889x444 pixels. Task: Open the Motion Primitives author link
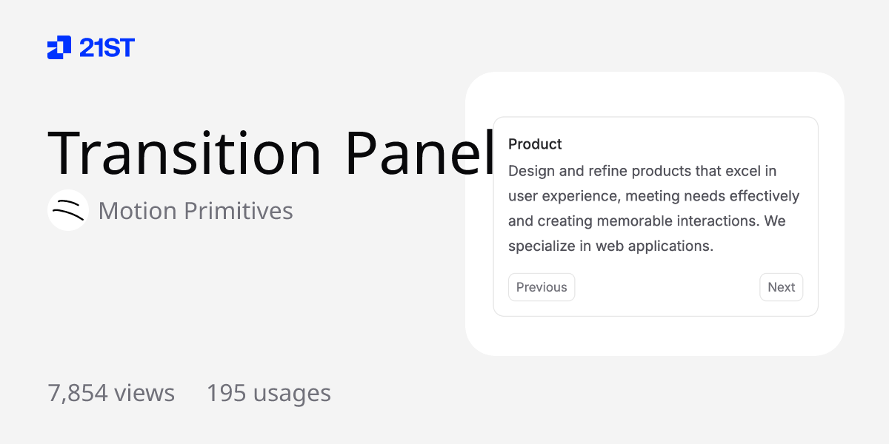pyautogui.click(x=196, y=210)
